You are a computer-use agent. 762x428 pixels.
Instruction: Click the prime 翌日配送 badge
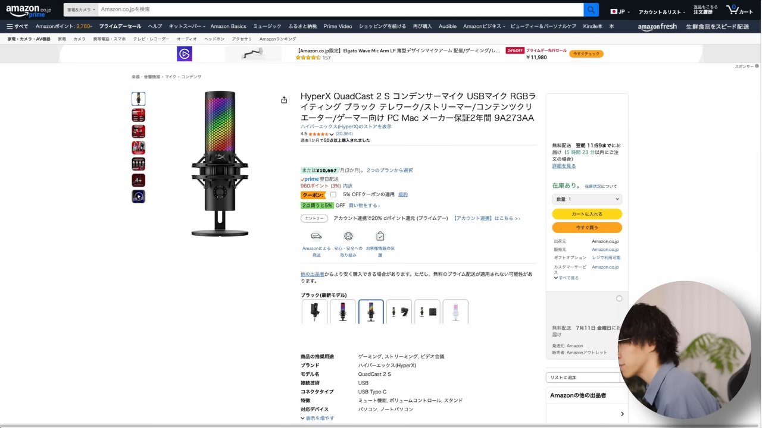pos(320,179)
